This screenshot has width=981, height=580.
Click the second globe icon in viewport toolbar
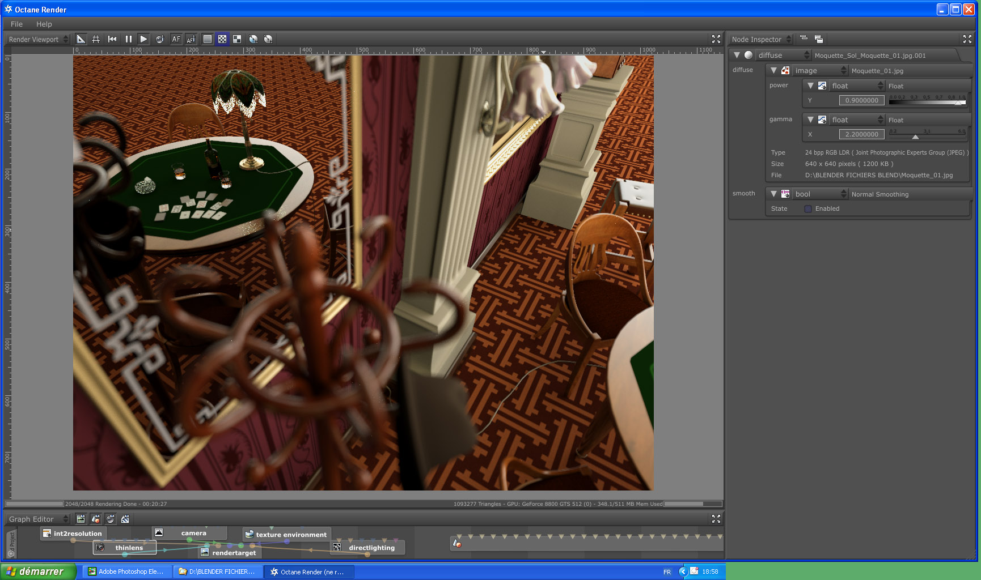click(x=268, y=39)
